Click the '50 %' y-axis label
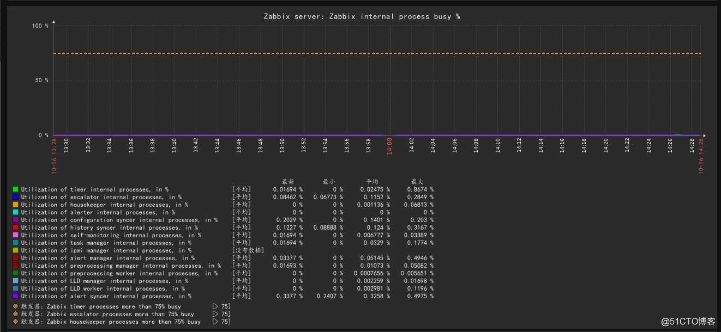Viewport: 721px width, 332px height. [43, 80]
